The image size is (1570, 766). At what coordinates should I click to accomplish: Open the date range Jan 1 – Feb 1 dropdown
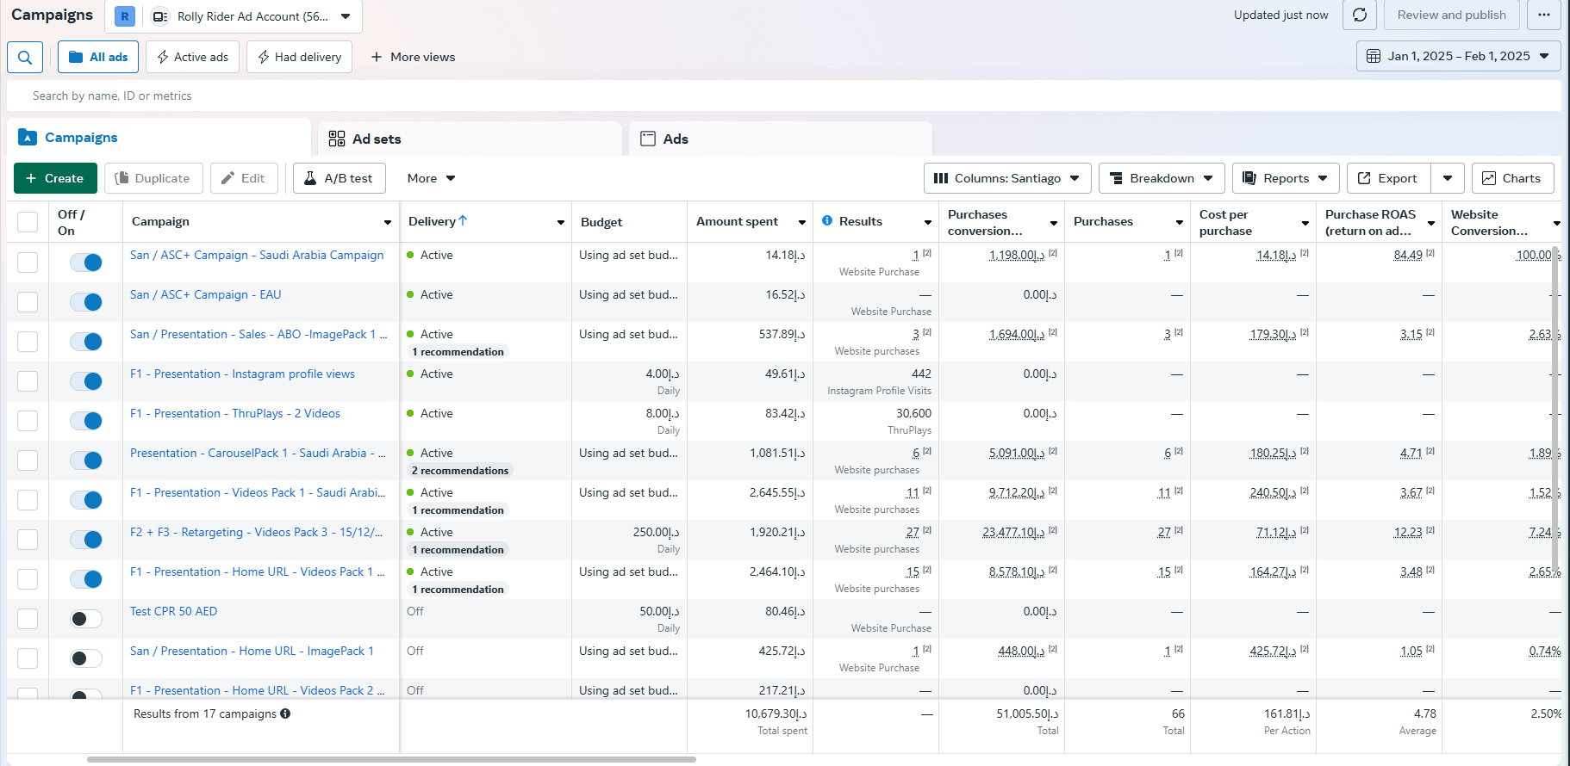tap(1458, 56)
